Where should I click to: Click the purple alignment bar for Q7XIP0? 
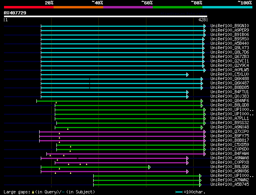pyautogui.click(x=122, y=132)
